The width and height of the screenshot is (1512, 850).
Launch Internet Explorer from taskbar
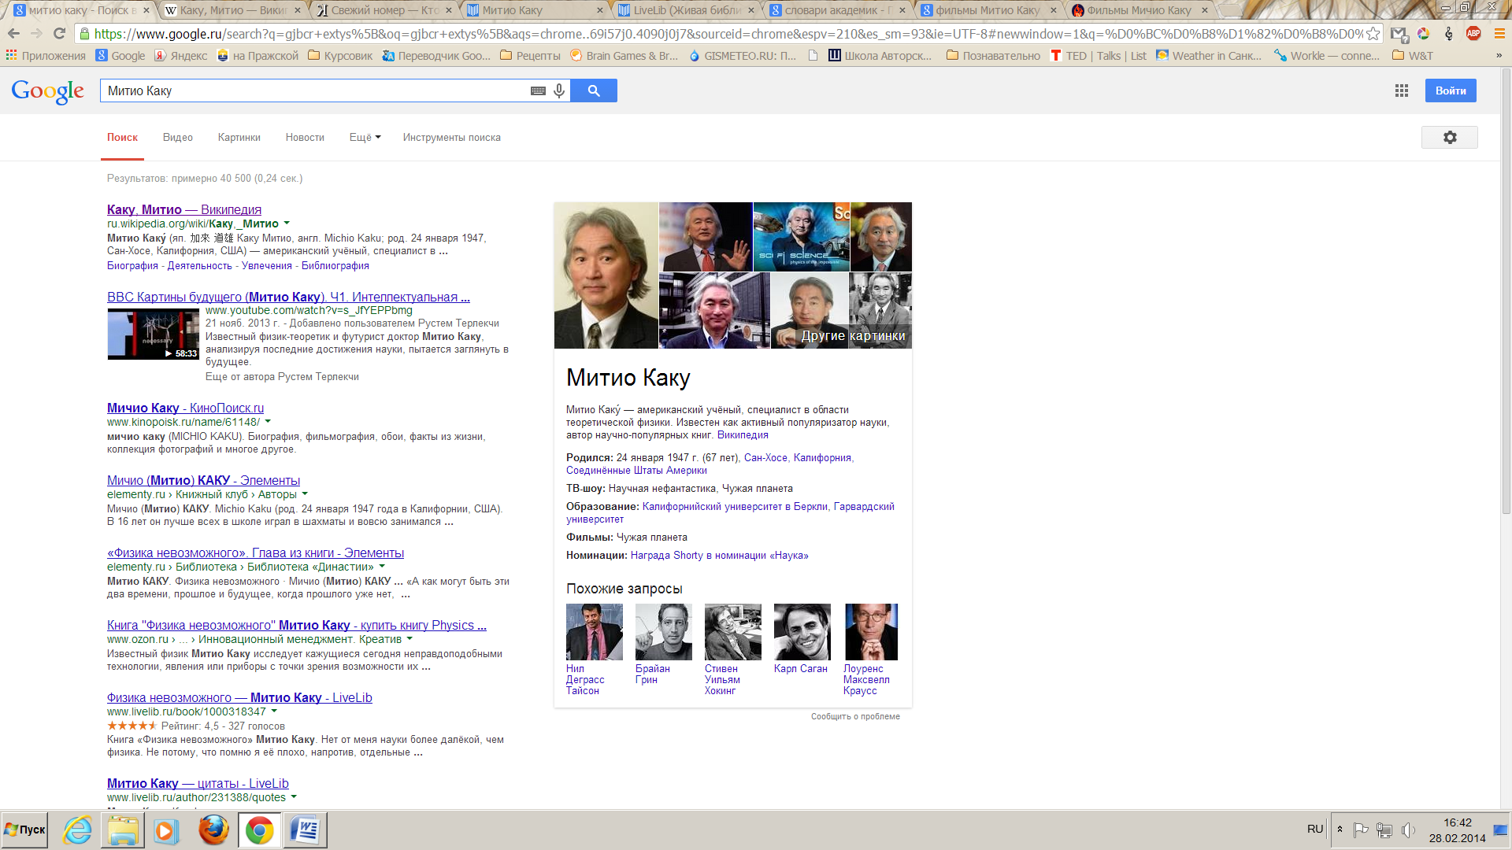[x=77, y=830]
